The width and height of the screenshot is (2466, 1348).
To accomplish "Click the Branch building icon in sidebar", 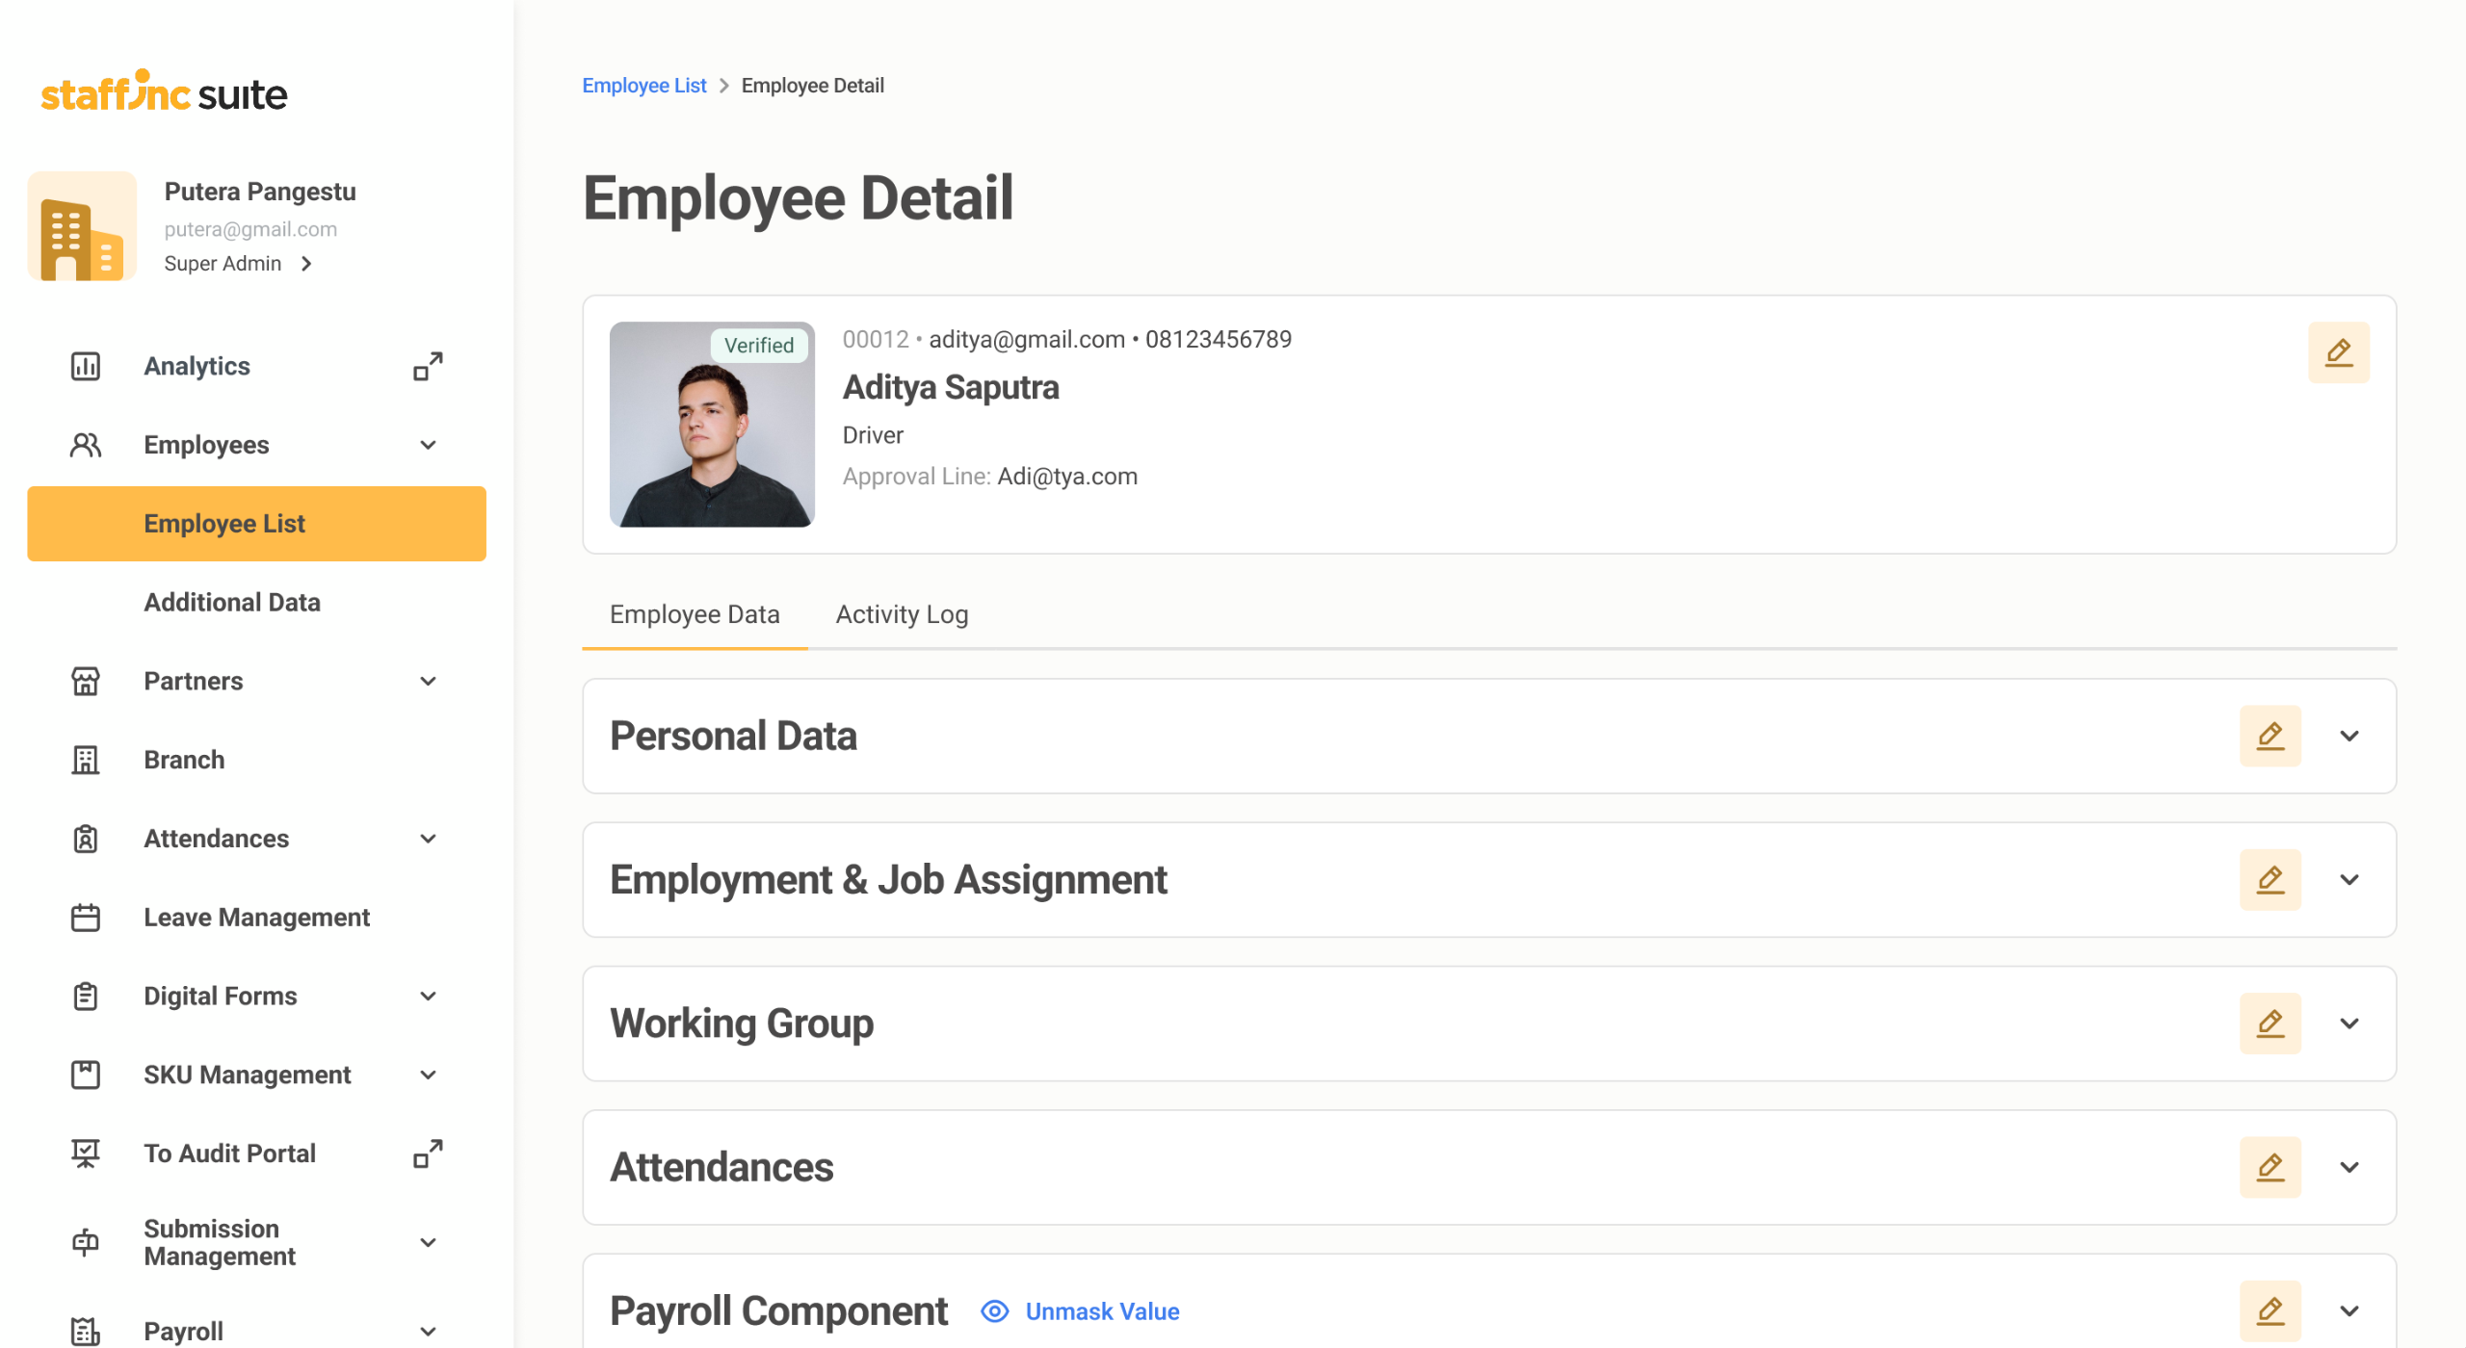I will 85,760.
